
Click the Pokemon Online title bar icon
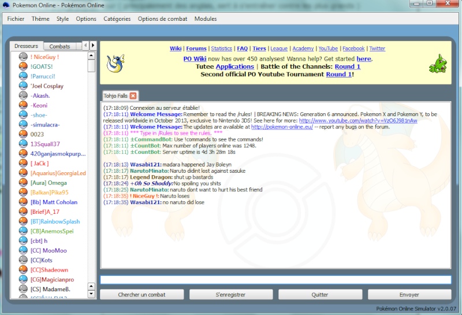[6, 5]
